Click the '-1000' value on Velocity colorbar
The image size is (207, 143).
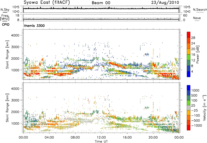[x=197, y=125]
